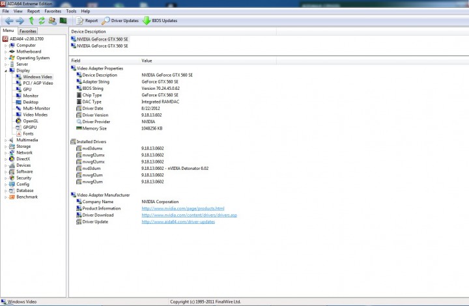This screenshot has height=306, width=469.
Task: Click the green monitor toolbar icon
Action: pos(63,21)
